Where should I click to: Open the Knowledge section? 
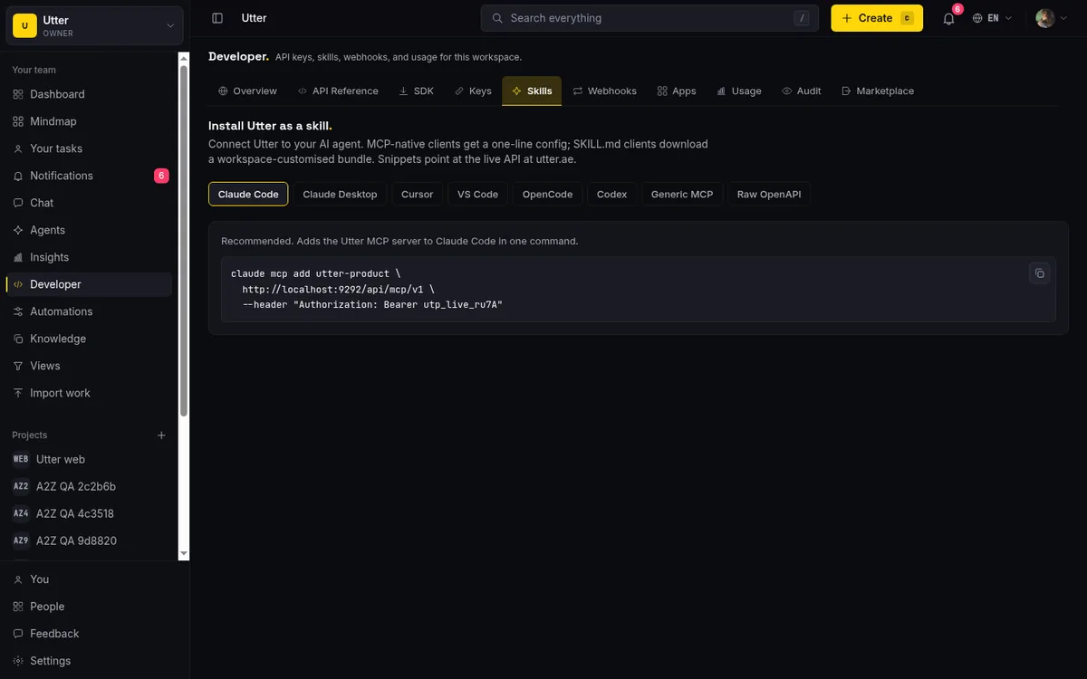(x=88, y=339)
